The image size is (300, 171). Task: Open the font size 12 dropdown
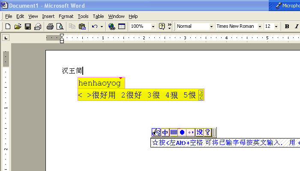(276, 27)
